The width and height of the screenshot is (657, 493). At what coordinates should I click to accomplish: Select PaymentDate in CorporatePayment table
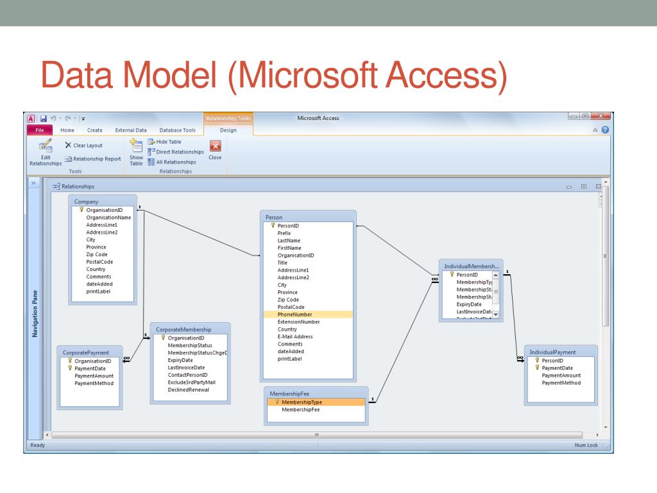(x=90, y=368)
